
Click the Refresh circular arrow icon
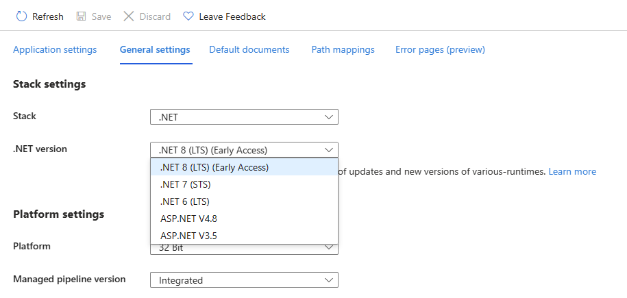[x=21, y=16]
